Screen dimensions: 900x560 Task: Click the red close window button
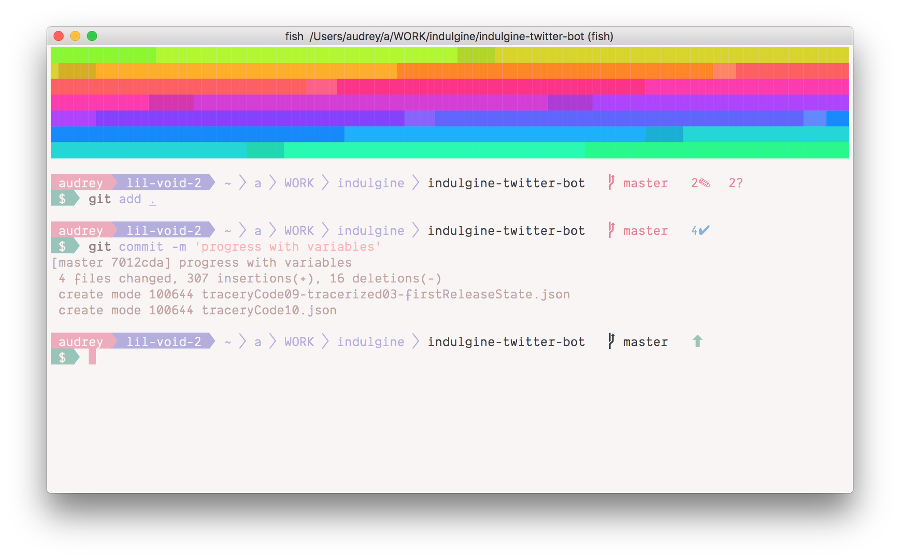tap(58, 36)
